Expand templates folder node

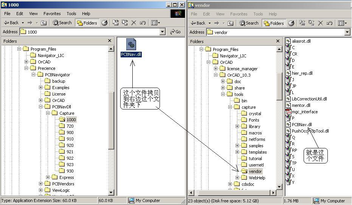coord(237,152)
